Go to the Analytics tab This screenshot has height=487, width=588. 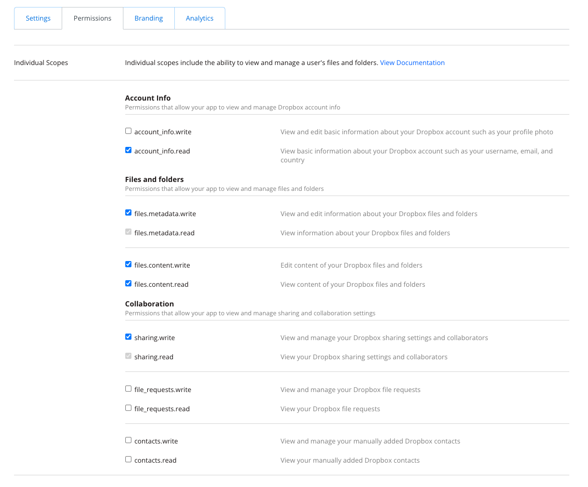[x=200, y=18]
